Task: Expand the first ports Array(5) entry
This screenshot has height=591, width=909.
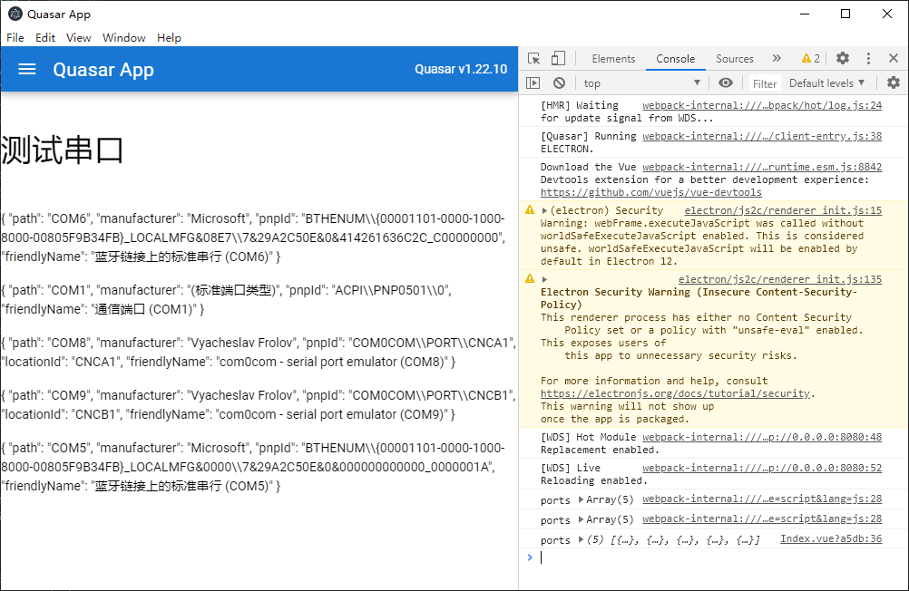Action: click(581, 499)
